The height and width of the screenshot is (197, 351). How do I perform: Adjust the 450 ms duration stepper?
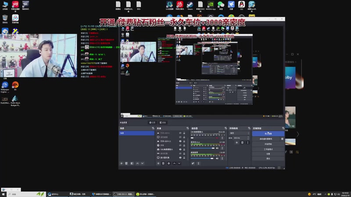coord(248,138)
